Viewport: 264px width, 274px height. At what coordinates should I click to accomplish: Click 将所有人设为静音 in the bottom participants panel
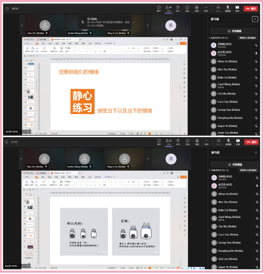(248, 171)
